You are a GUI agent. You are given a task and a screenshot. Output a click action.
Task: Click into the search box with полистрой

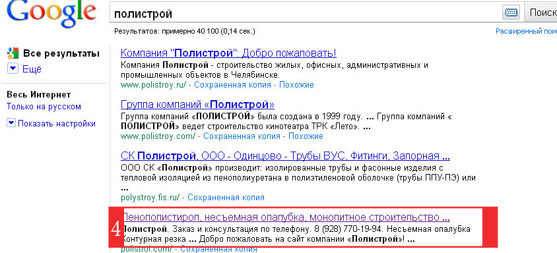[306, 13]
